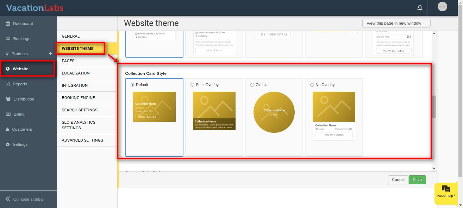Open the user profile avatar
Screen dimensions: 463x208
coord(442,7)
